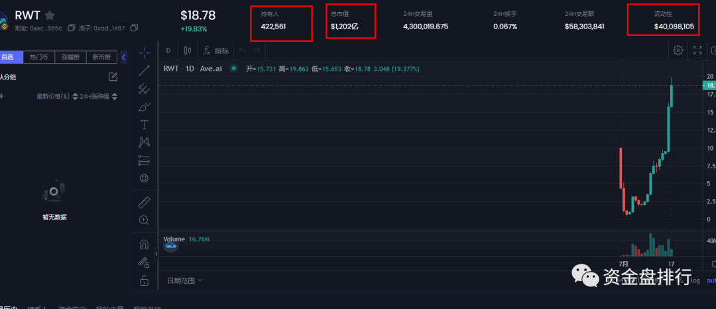Select the zoom in tool
The image size is (716, 309).
click(x=145, y=220)
